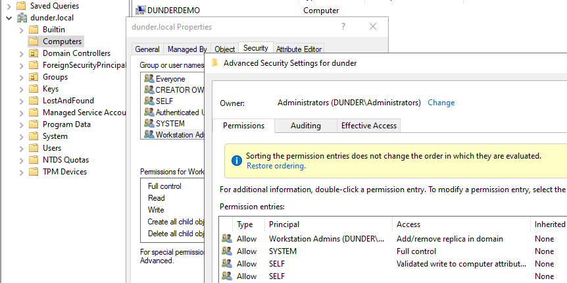Screen dimensions: 567x283
Task: Click the dunder.local domain icon
Action: point(22,17)
